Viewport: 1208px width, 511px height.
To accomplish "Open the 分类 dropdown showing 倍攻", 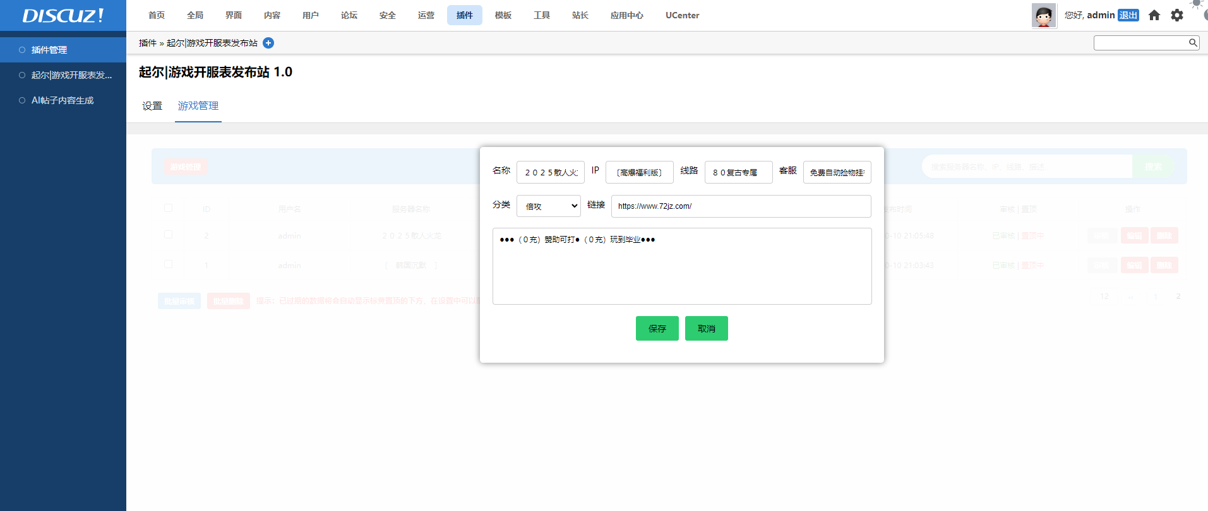I will point(549,206).
